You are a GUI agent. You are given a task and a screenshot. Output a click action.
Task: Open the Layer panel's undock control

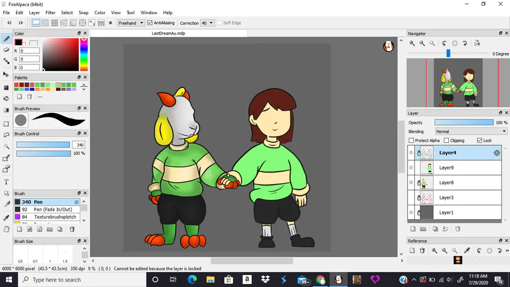[500, 113]
